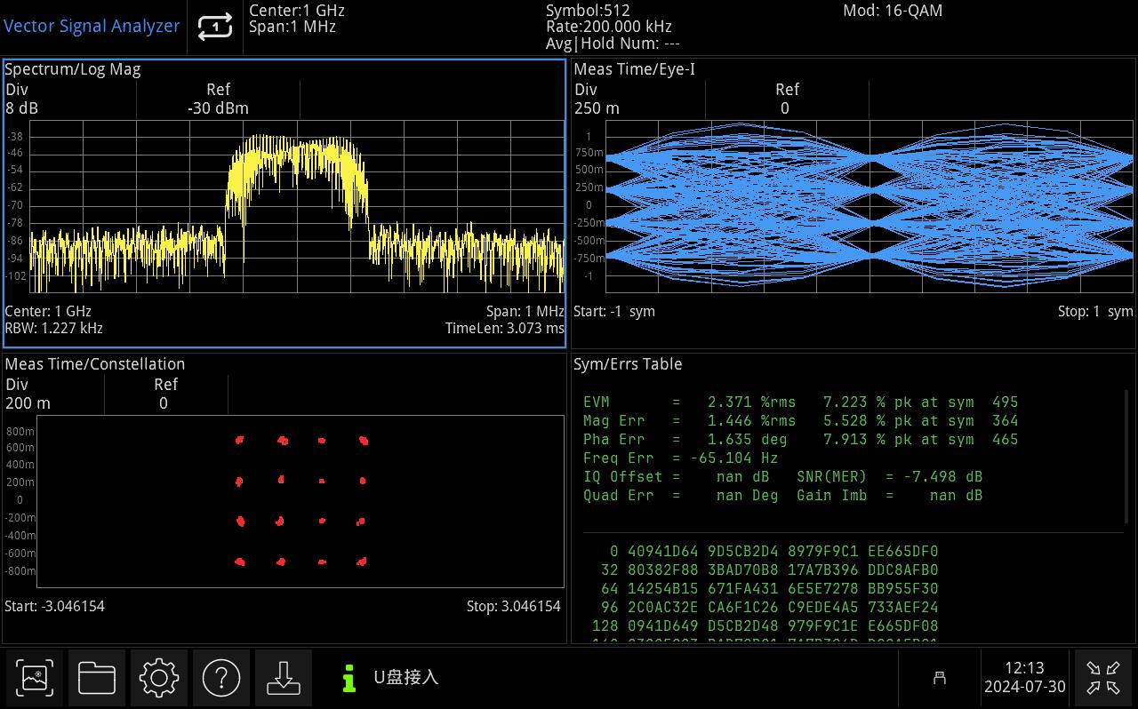Click the disk storage status icon

(941, 677)
